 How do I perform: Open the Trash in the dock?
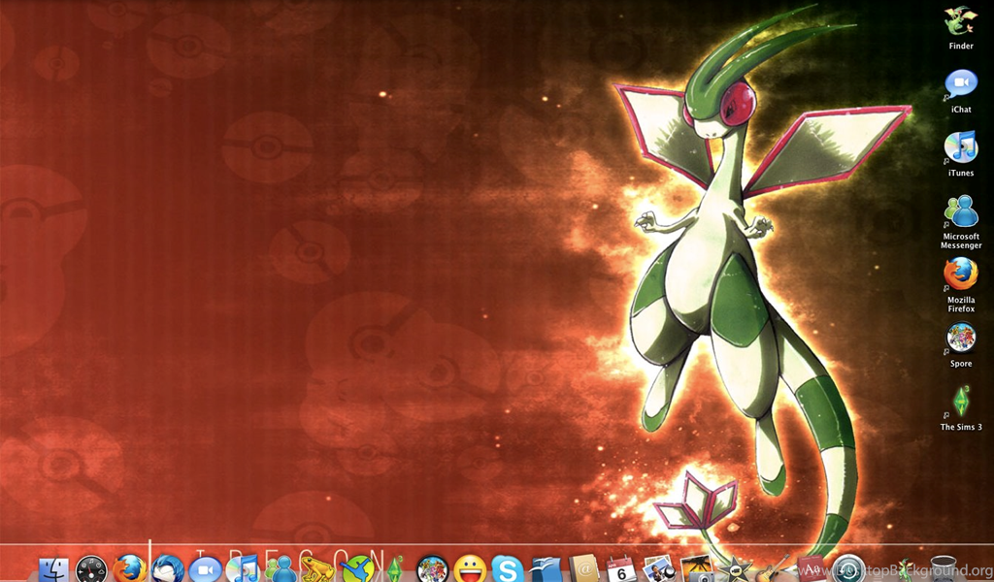(x=944, y=569)
